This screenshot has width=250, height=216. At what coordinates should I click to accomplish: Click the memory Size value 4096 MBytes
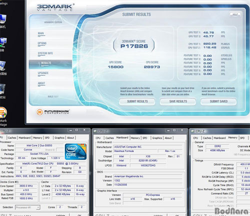coord(217,150)
